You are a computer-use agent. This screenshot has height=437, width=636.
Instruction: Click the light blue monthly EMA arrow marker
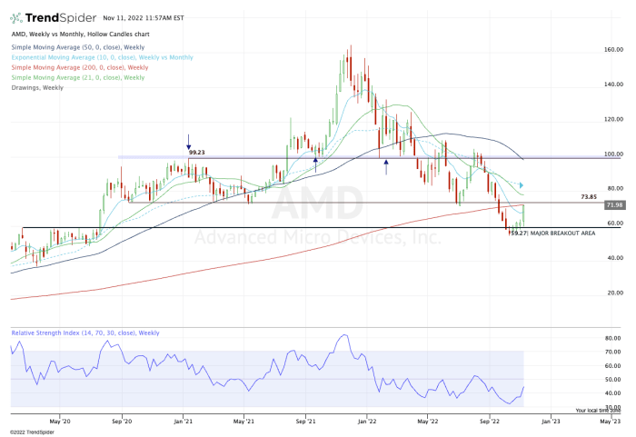click(522, 184)
